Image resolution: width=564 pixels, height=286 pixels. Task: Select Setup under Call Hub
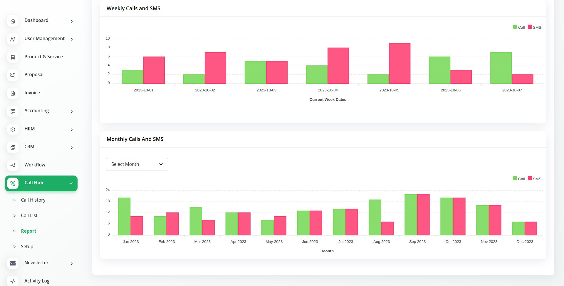pyautogui.click(x=27, y=246)
